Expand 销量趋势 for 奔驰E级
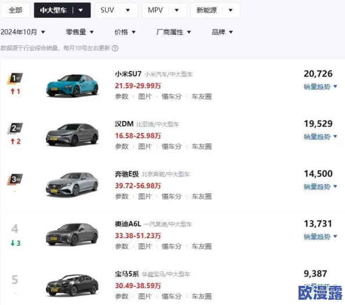The width and height of the screenshot is (345, 305). 321,186
